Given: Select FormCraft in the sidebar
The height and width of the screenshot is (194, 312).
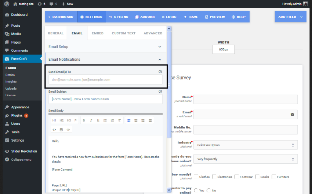Looking at the screenshot, I should tap(22, 59).
